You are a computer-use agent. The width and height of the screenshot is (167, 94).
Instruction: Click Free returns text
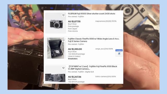[73, 31]
